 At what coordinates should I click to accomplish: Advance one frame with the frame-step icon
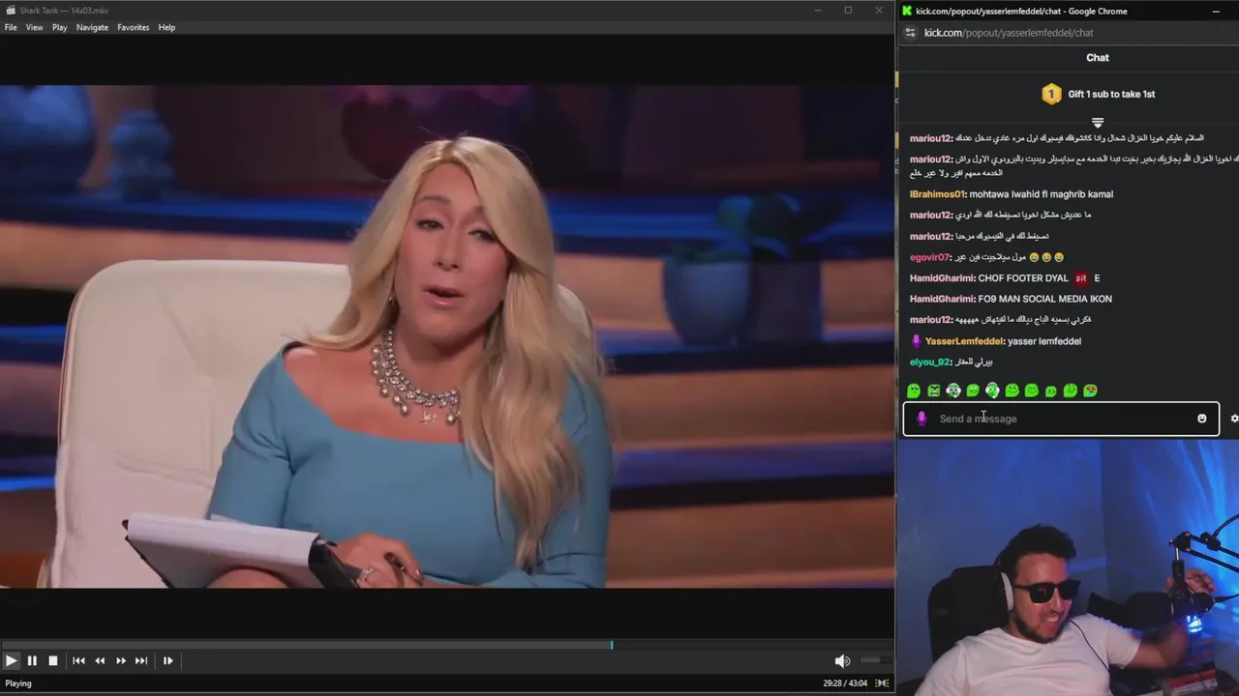(167, 660)
